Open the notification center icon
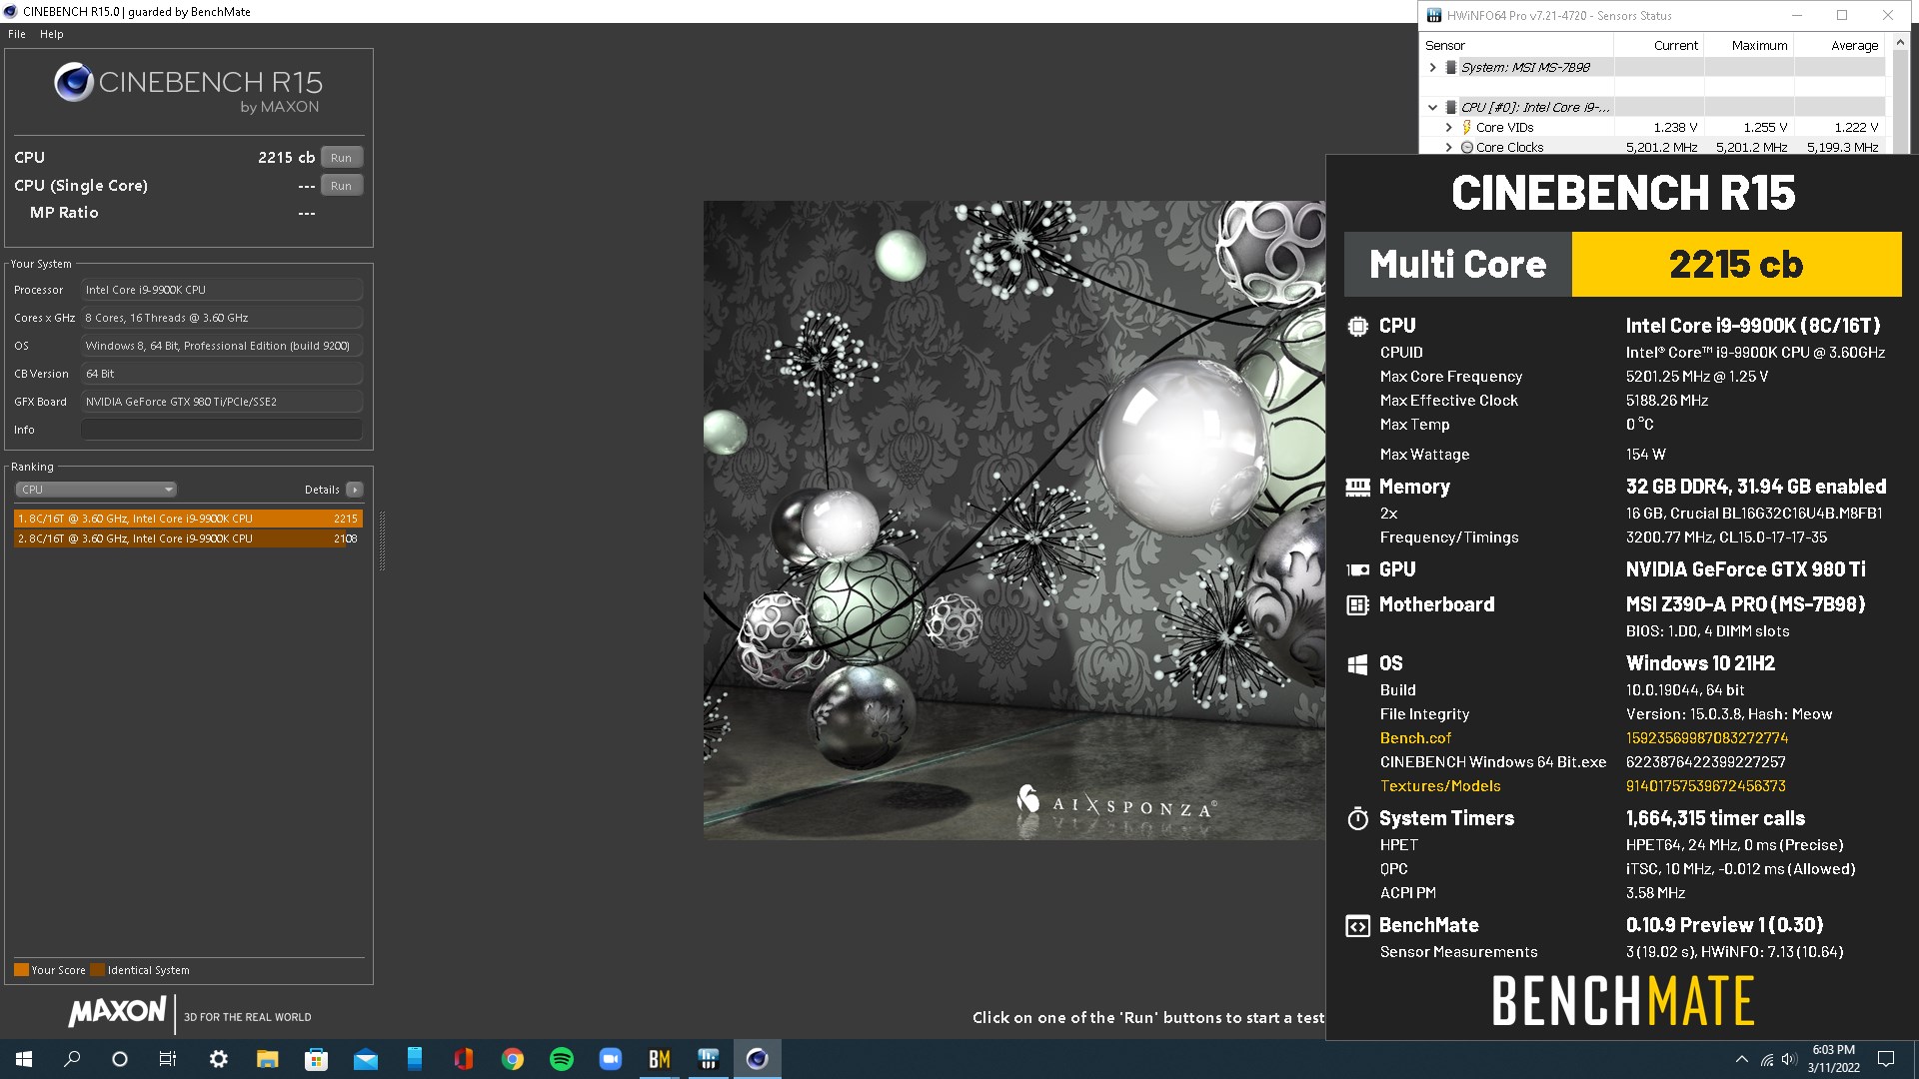Screen dimensions: 1919x1079 click(1886, 1059)
